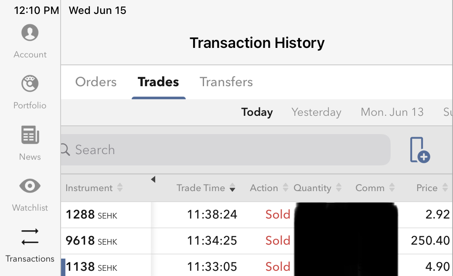Sort by Quantity column
453x276 pixels.
point(317,188)
